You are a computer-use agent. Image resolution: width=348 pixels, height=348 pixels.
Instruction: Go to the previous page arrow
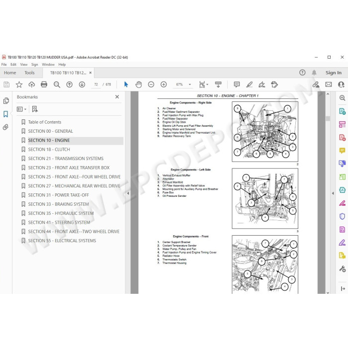pos(70,85)
